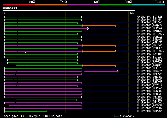Select hit label UniRef100_A5AIJ0
167x118 pixels.
(x=150, y=31)
